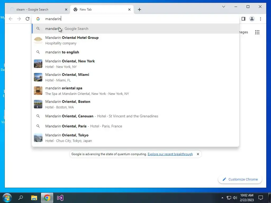This screenshot has height=203, width=271.
Task: Open File Explorer from taskbar
Action: click(x=34, y=198)
